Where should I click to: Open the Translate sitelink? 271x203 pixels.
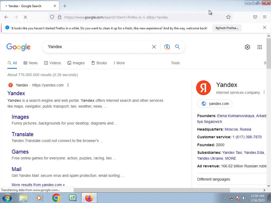[x=22, y=134]
